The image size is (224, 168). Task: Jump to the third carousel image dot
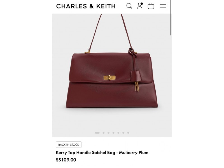[109, 133]
